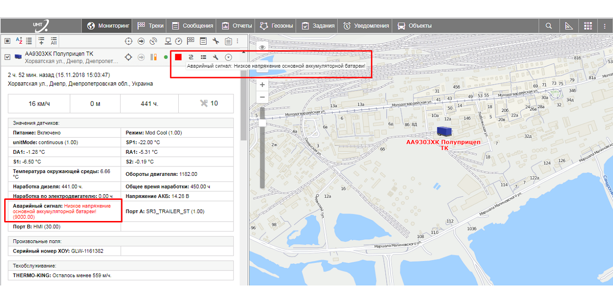Sort the unit list alphabetically A-Z
This screenshot has width=613, height=308.
point(19,41)
